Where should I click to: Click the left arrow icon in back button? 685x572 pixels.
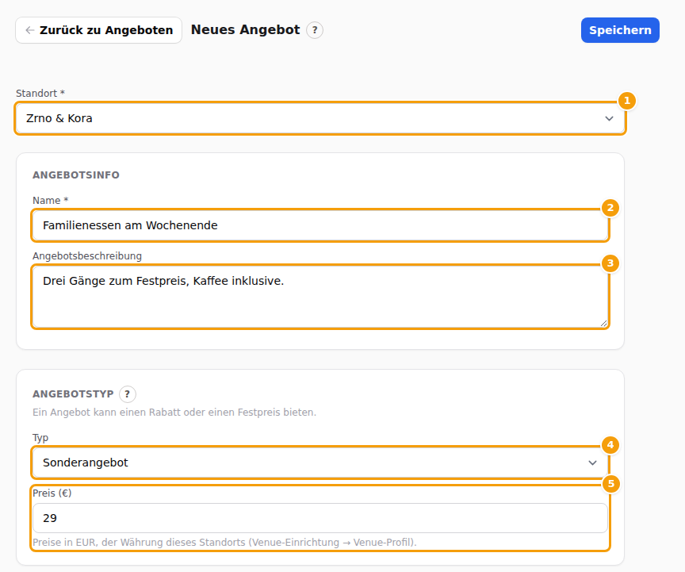[29, 30]
